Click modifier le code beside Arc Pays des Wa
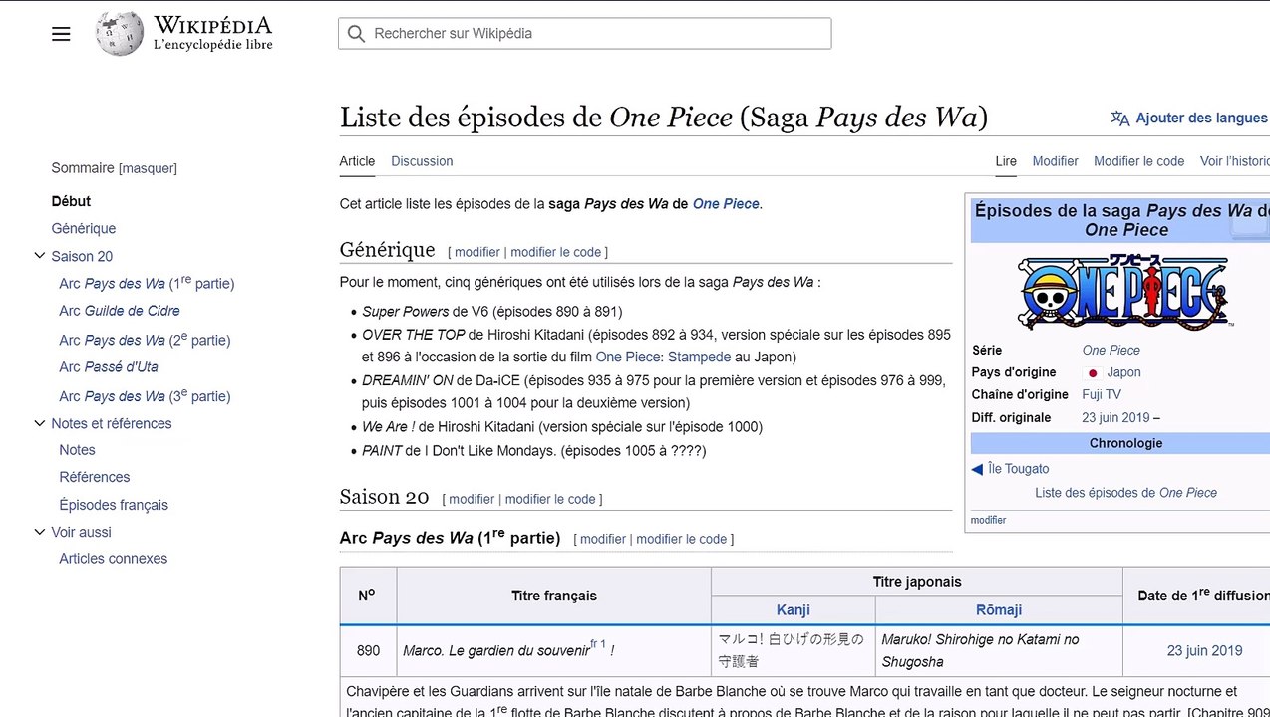The width and height of the screenshot is (1270, 717). (x=682, y=539)
